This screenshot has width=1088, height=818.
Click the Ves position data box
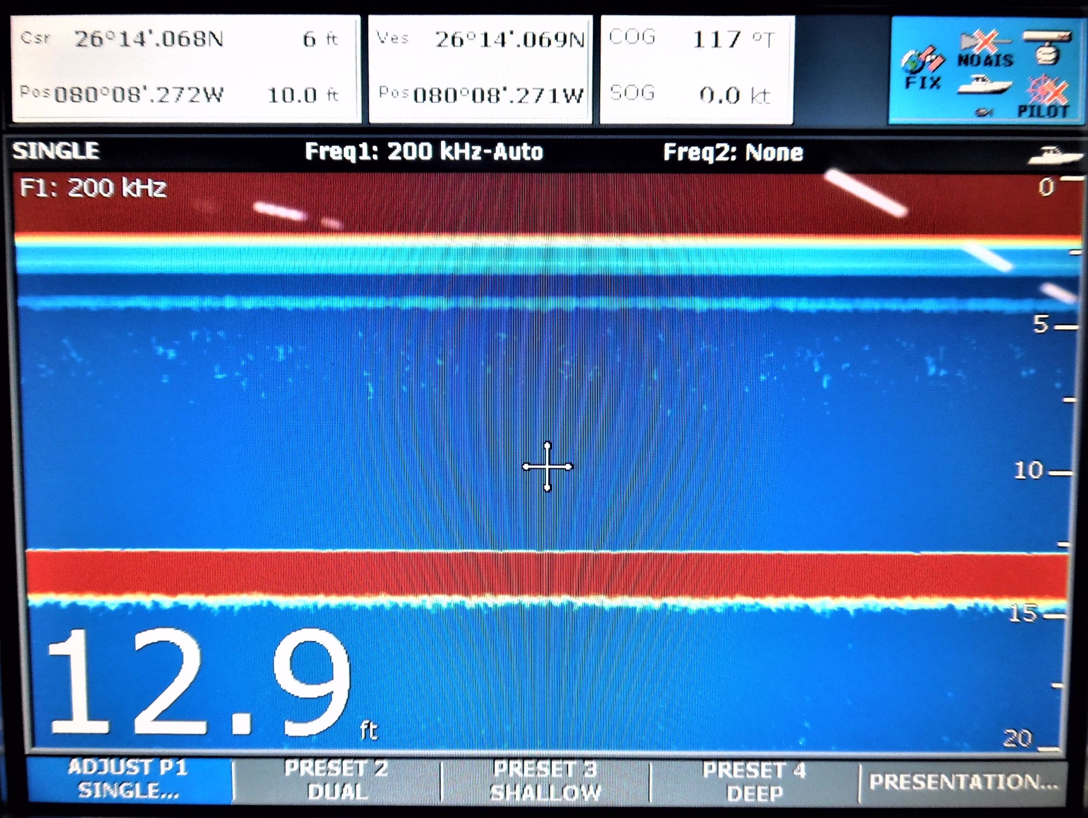click(x=480, y=68)
